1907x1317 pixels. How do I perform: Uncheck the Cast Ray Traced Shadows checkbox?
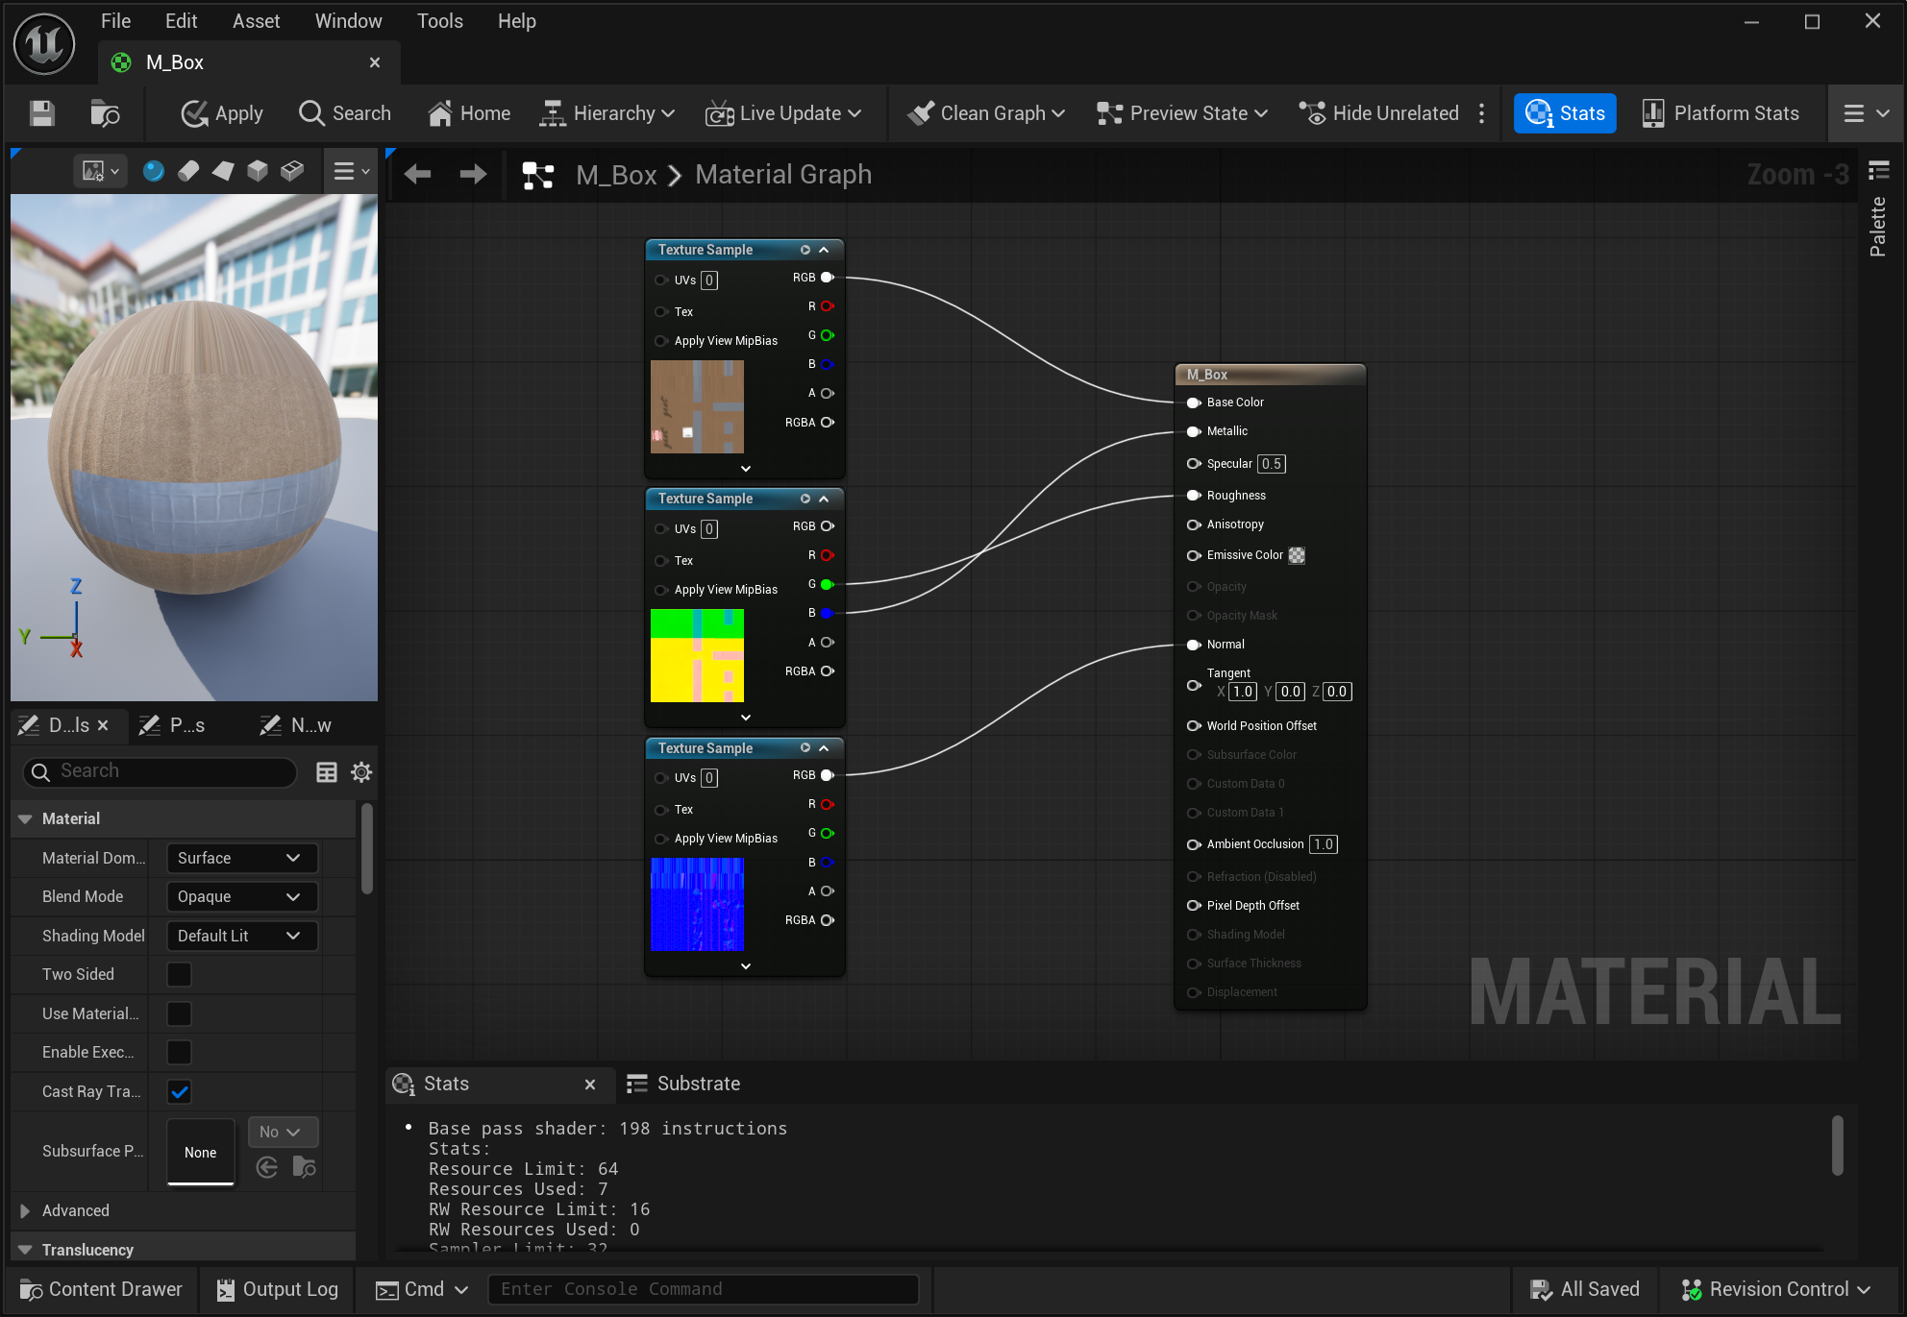coord(179,1091)
